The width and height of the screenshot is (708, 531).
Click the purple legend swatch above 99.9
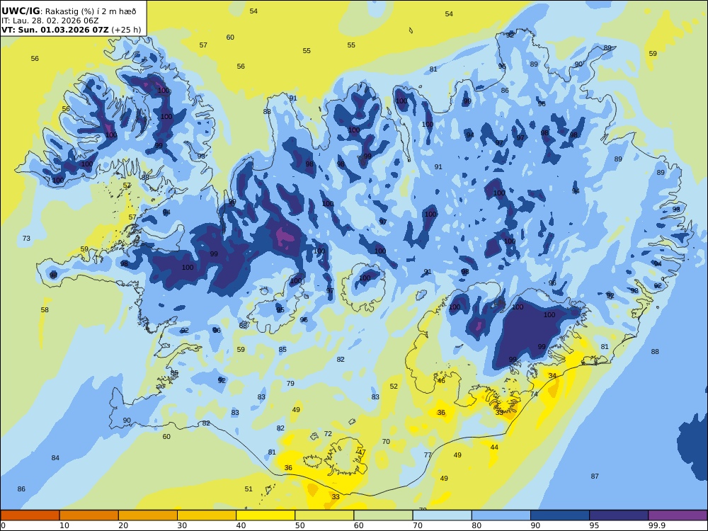678,515
